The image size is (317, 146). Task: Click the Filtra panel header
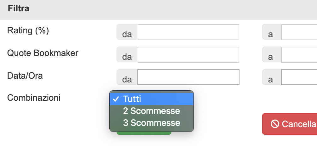click(158, 9)
